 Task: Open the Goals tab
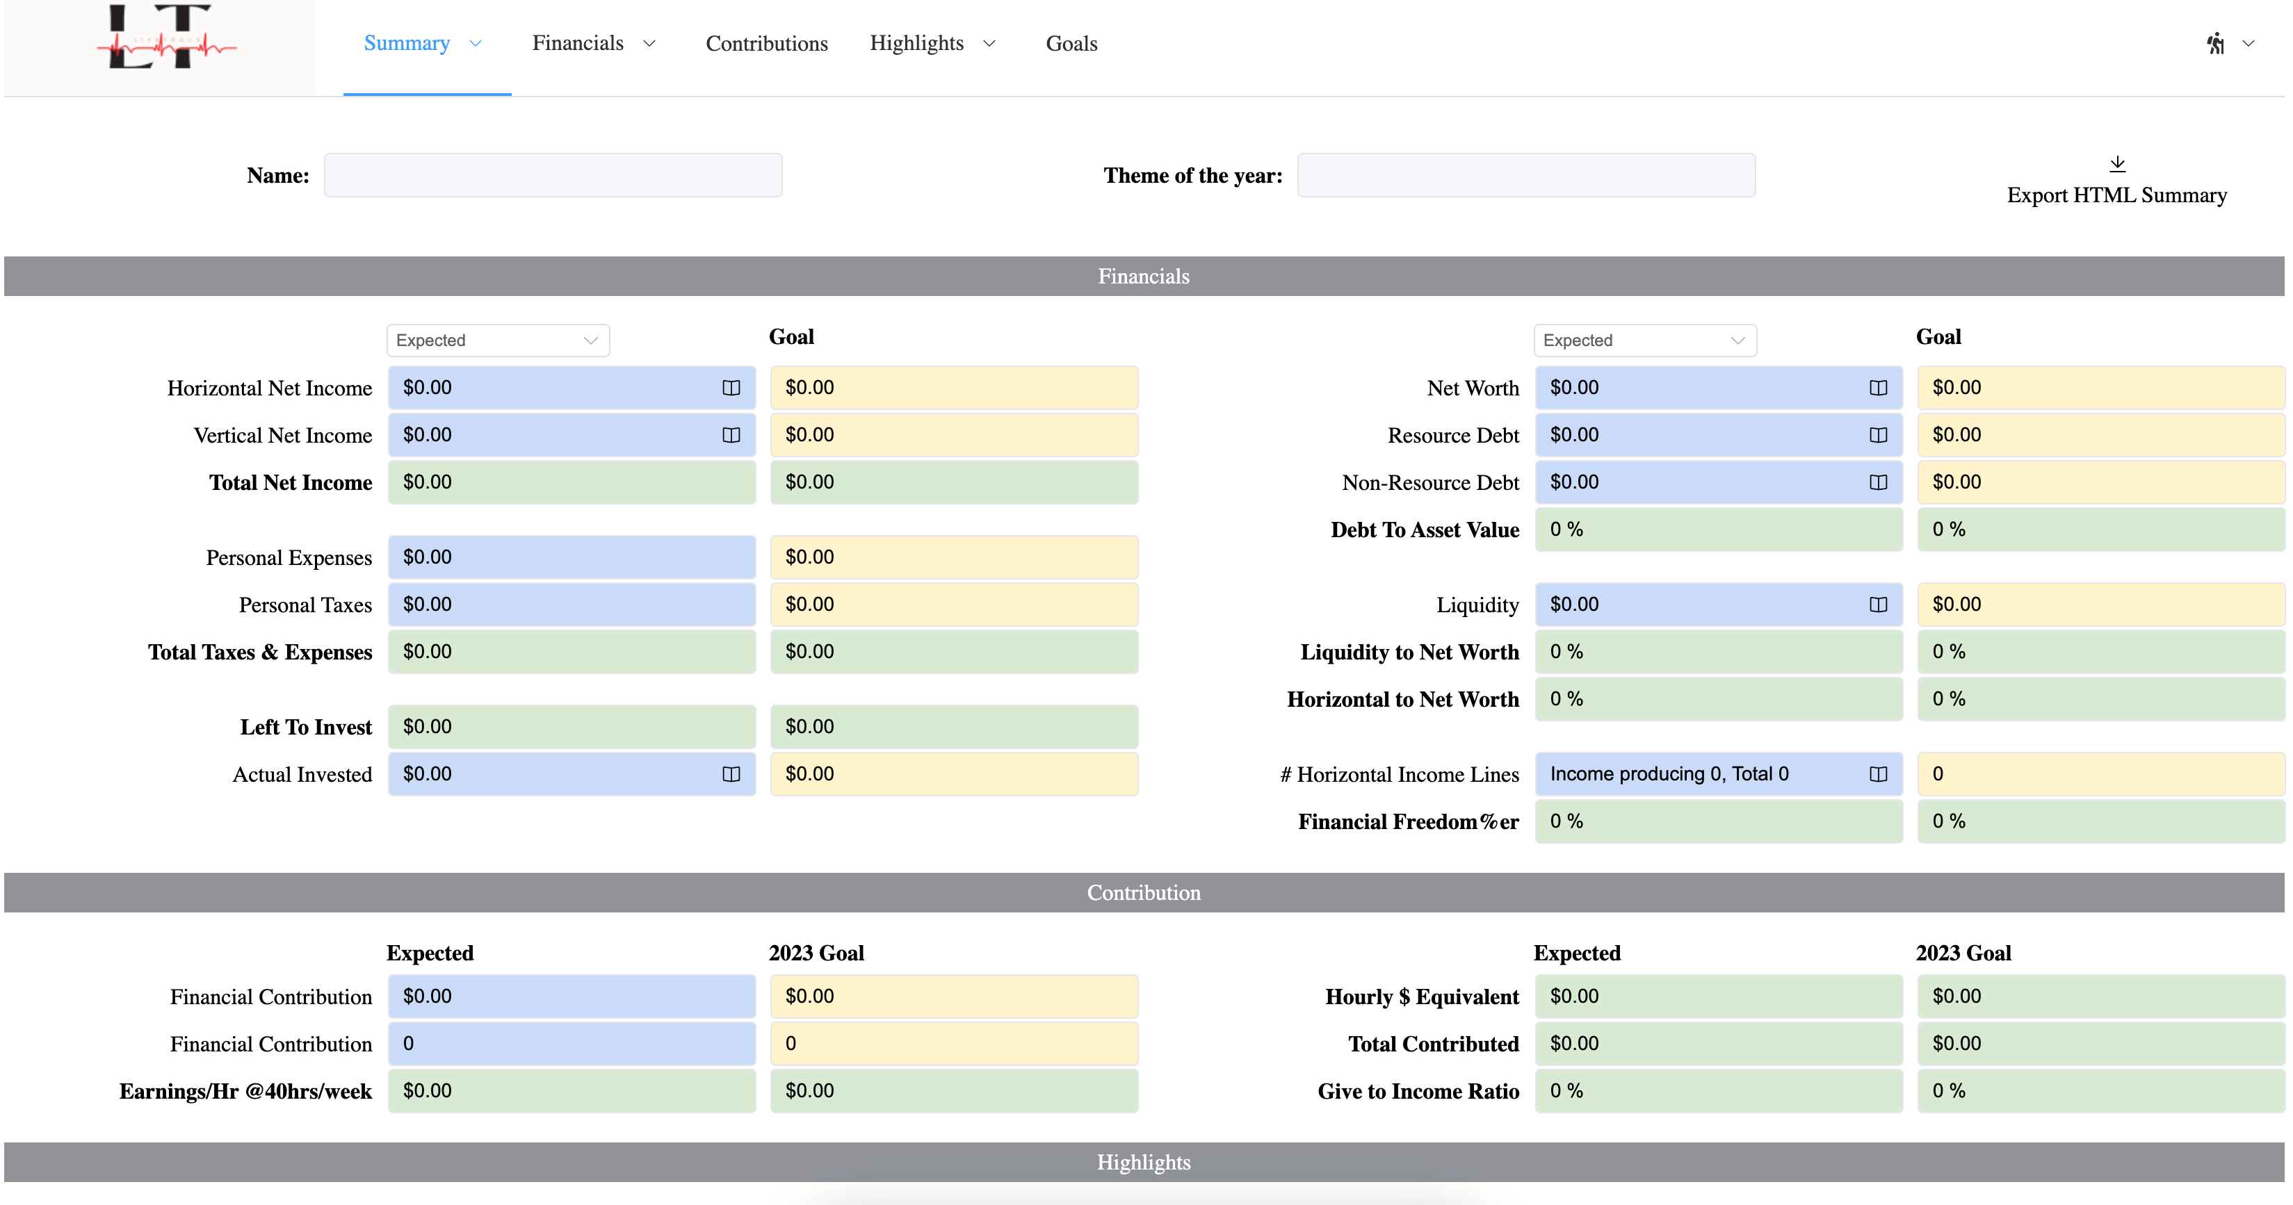[1071, 44]
